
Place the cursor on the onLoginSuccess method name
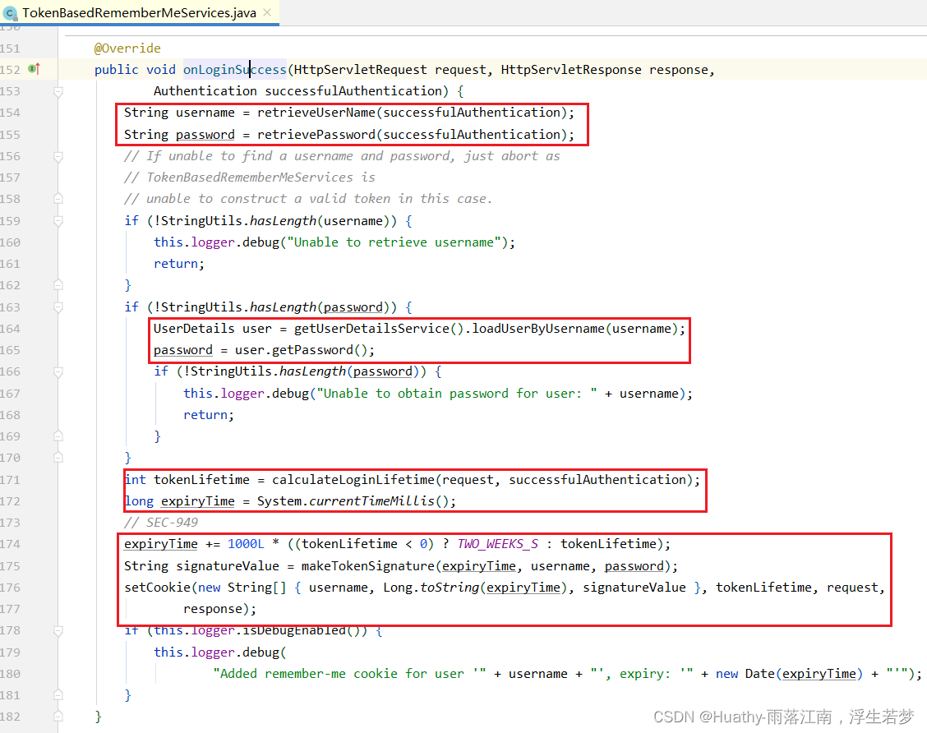point(235,70)
